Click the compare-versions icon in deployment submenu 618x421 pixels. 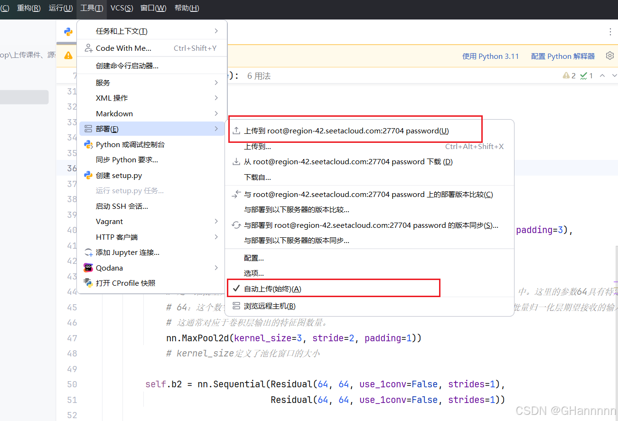click(236, 193)
